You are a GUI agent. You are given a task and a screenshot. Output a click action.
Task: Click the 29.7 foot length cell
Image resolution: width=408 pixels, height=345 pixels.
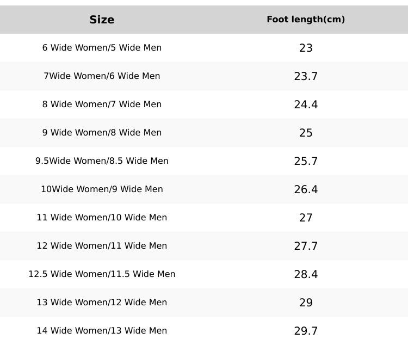point(306,331)
